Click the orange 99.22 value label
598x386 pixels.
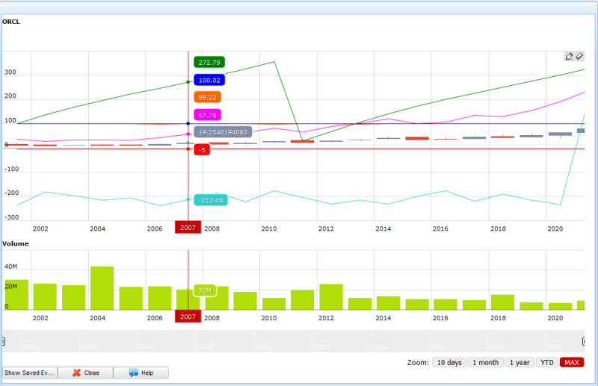pyautogui.click(x=207, y=97)
